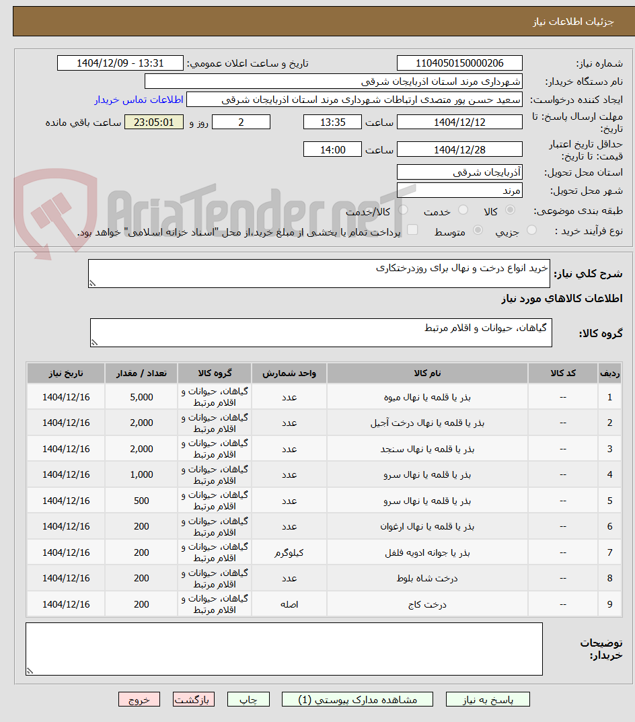The height and width of the screenshot is (722, 635).
Task: Click the resize handle of توضیحات خریدار box
Action: (x=30, y=671)
